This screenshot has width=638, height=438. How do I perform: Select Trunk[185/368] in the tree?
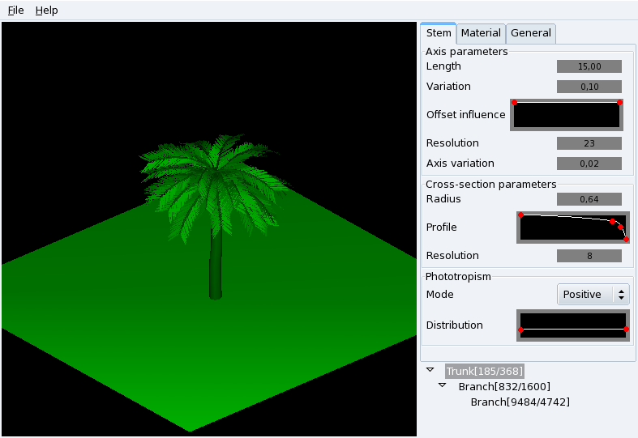point(484,371)
